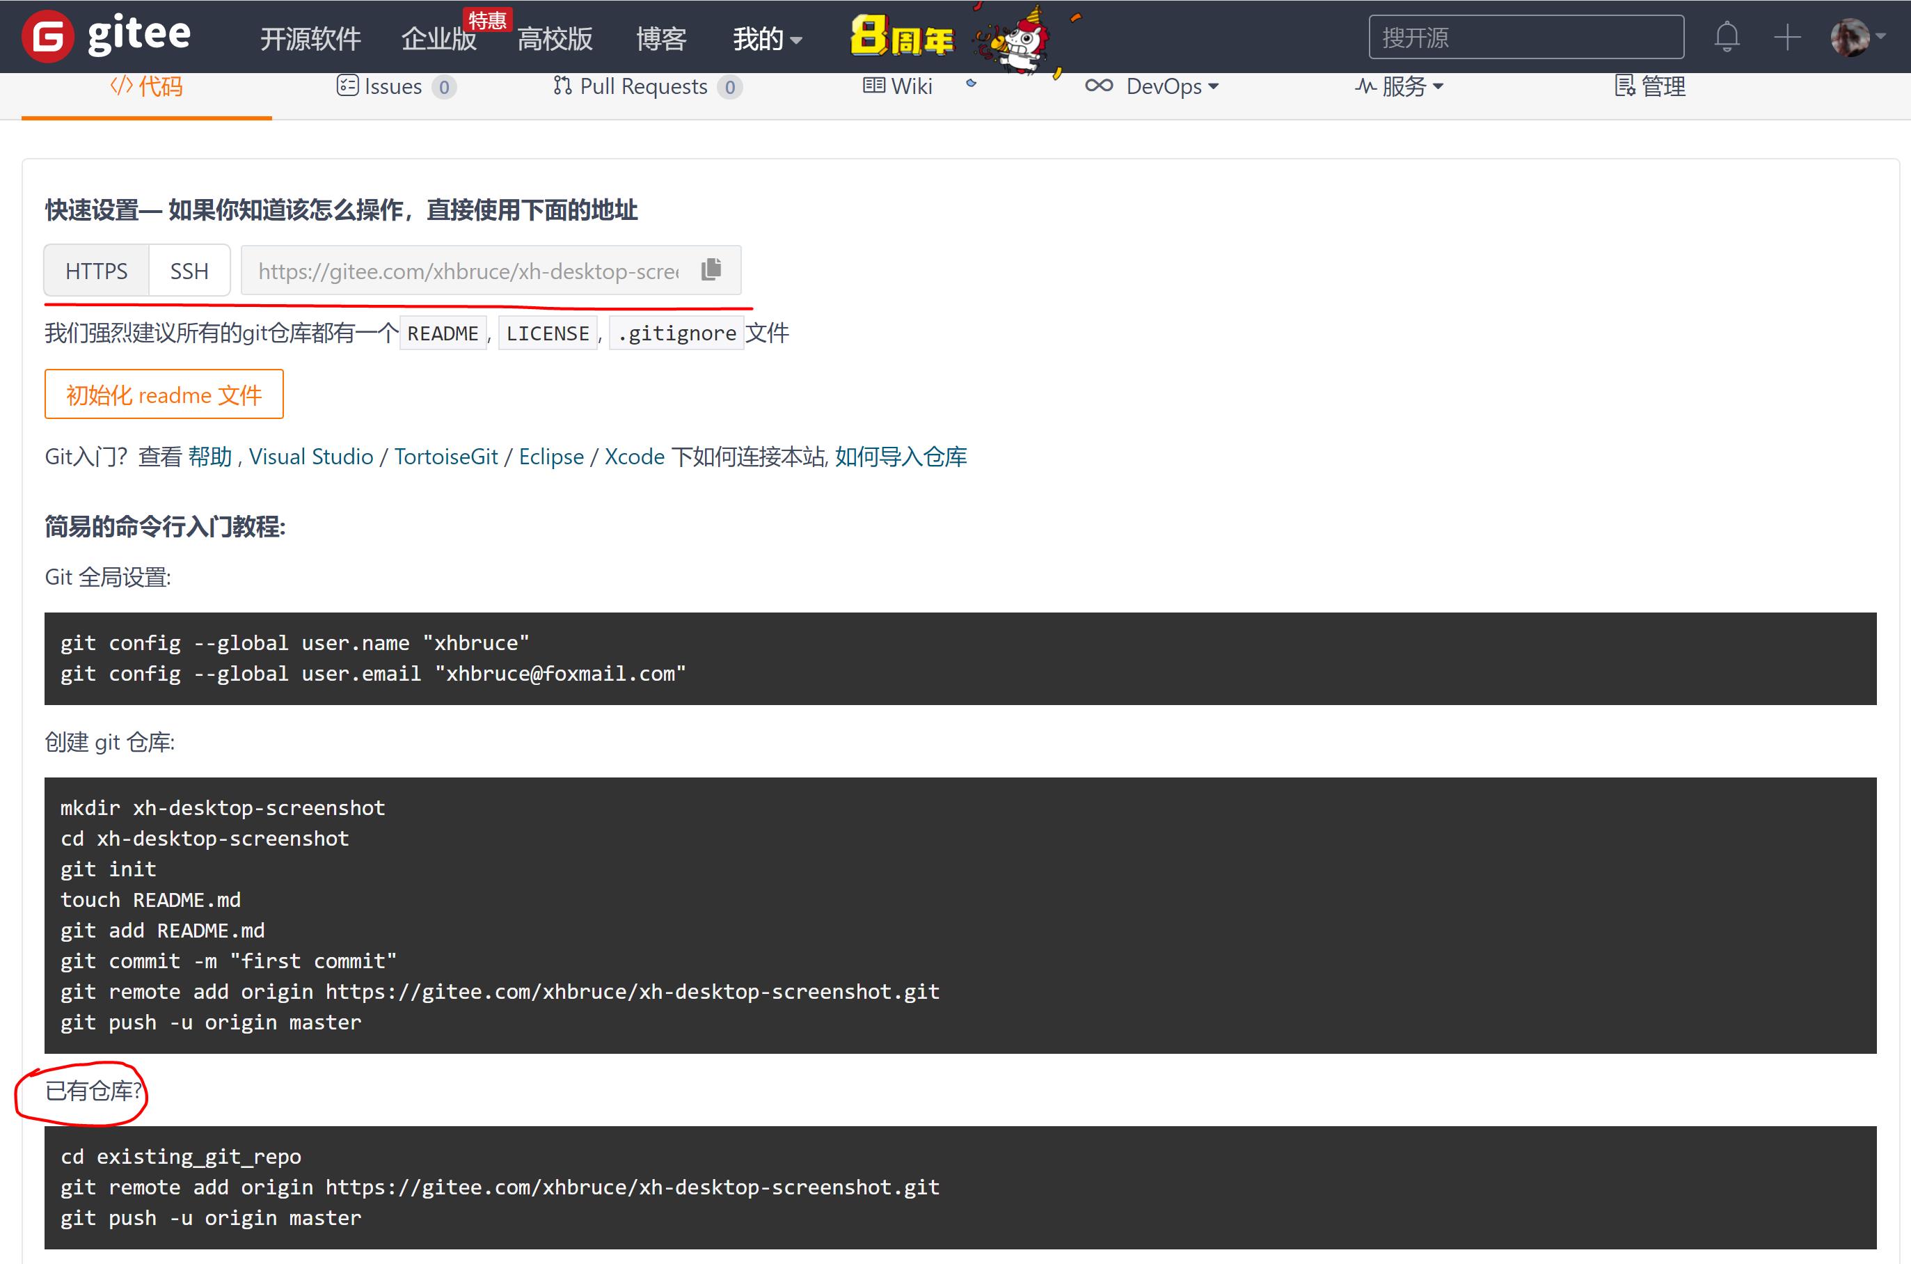Image resolution: width=1911 pixels, height=1264 pixels.
Task: Click the touch README.md command line
Action: tap(151, 900)
